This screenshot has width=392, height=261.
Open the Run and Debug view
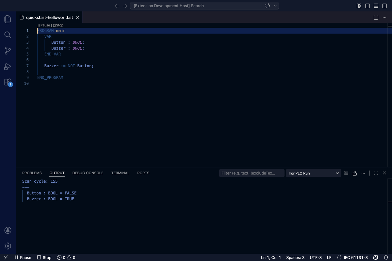coord(8,67)
